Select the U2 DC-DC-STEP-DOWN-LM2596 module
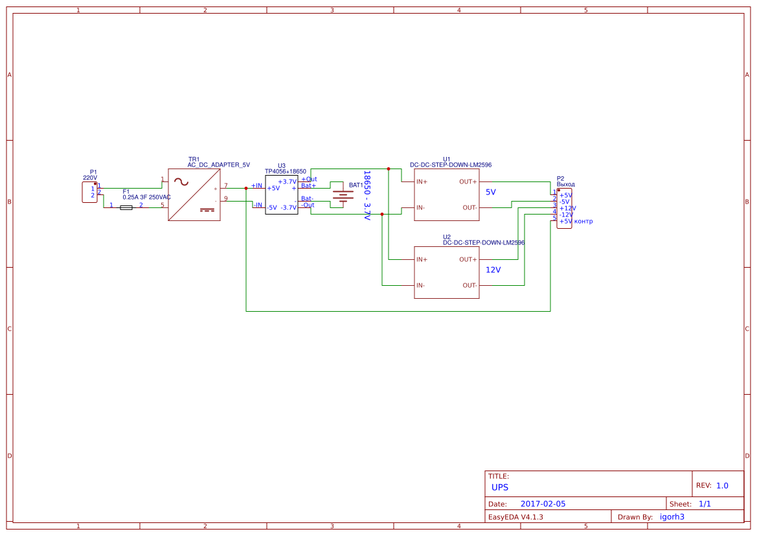This screenshot has width=757, height=536. click(x=447, y=272)
